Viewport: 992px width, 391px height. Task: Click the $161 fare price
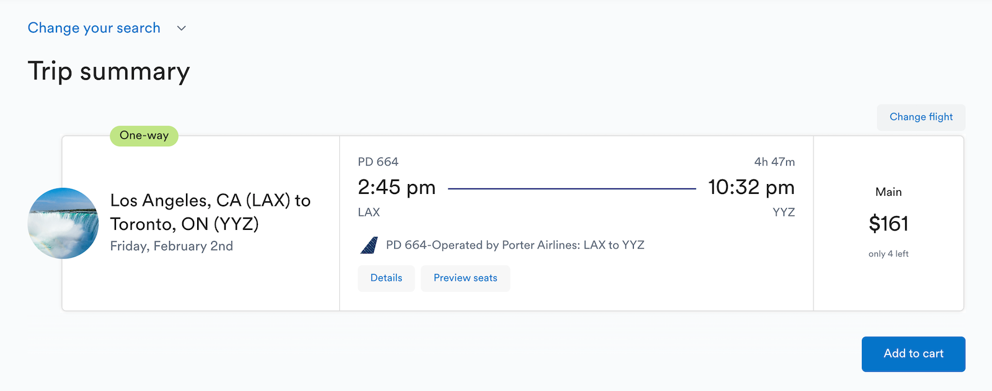pyautogui.click(x=888, y=224)
